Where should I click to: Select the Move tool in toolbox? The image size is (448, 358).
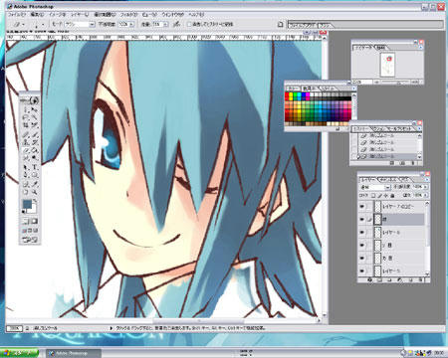[34, 109]
